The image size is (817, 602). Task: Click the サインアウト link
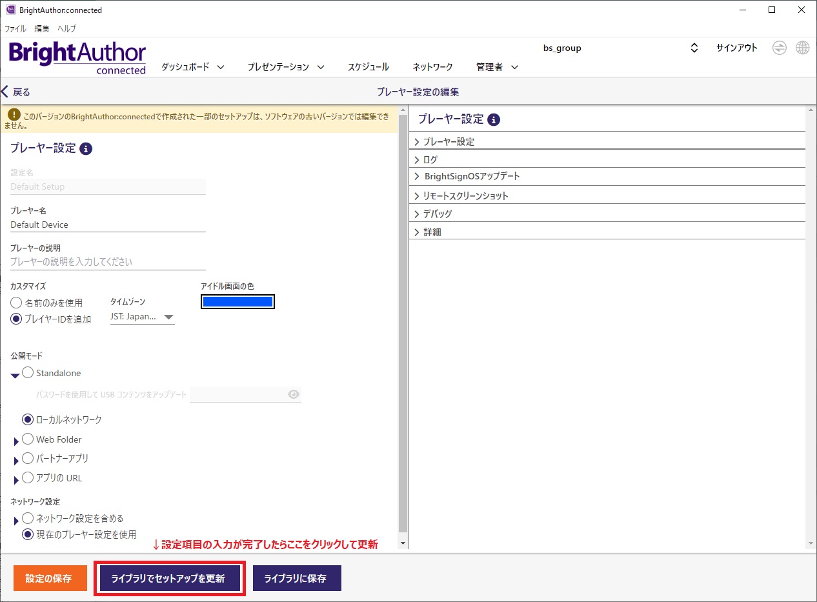pos(737,48)
